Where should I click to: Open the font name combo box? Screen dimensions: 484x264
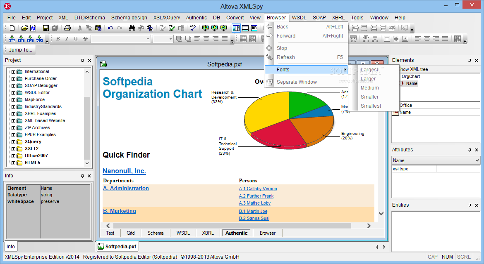point(120,39)
